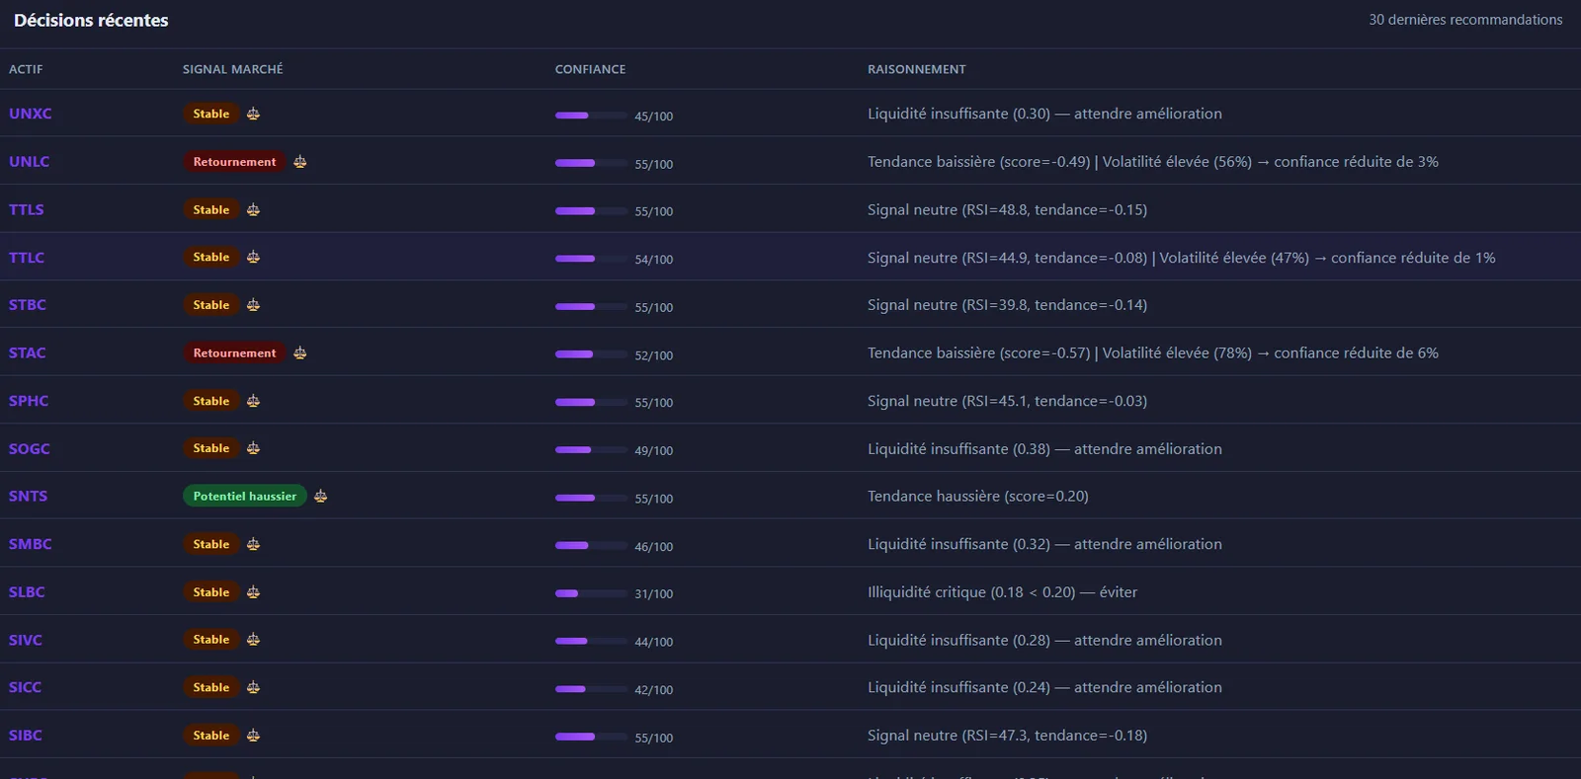
Task: Click the Retournement badge in STAC row
Action: [234, 352]
